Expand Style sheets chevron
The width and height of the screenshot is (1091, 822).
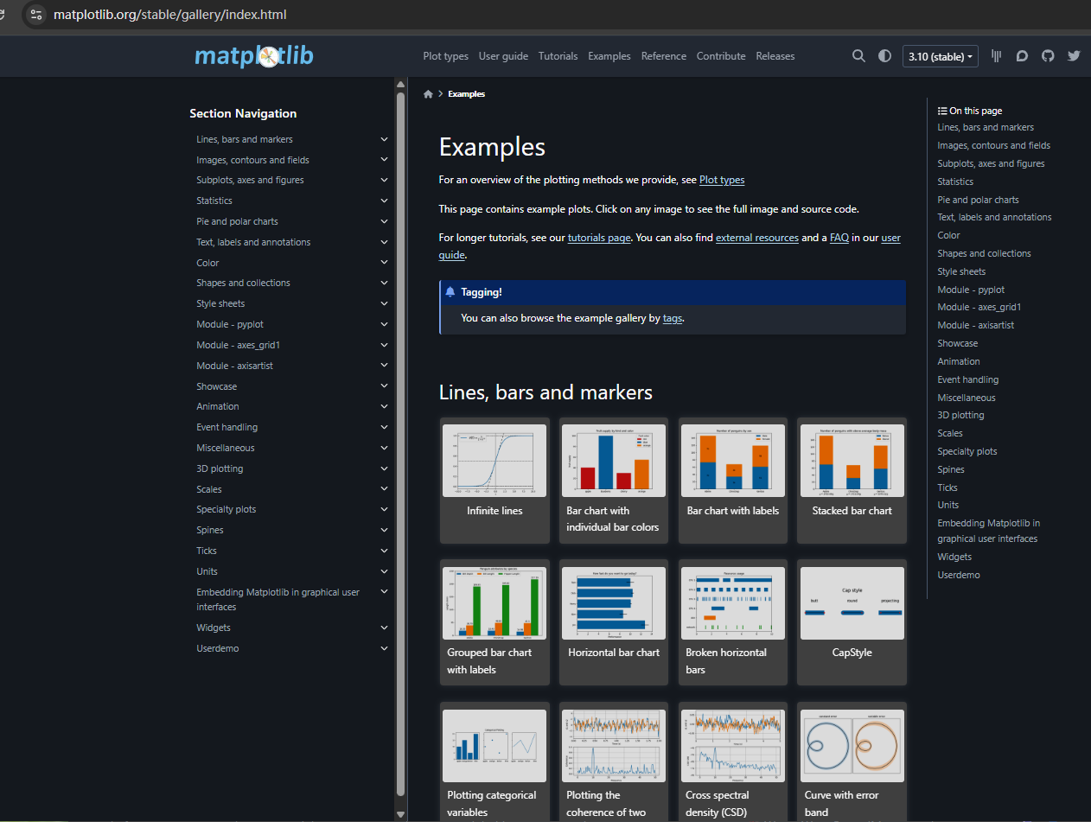point(384,303)
